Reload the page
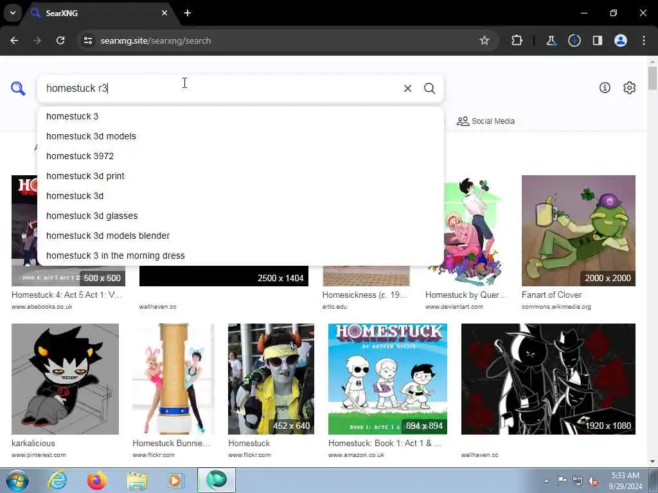The image size is (658, 493). [60, 40]
